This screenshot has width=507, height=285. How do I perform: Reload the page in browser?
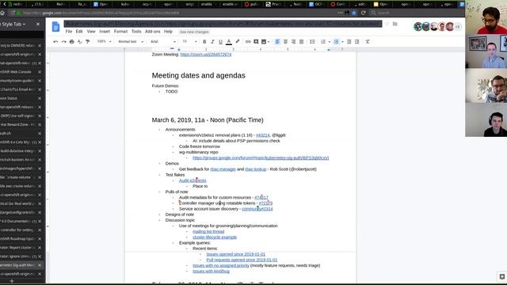tap(363, 13)
